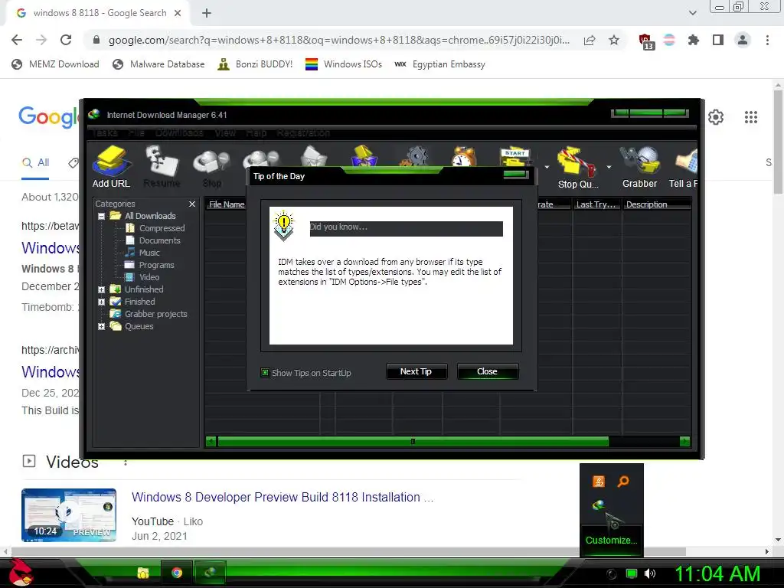Click the ad blocker extension icon

click(x=645, y=41)
